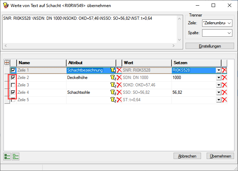Open the Zeile separator dropdown
The image size is (238, 171).
tap(229, 23)
